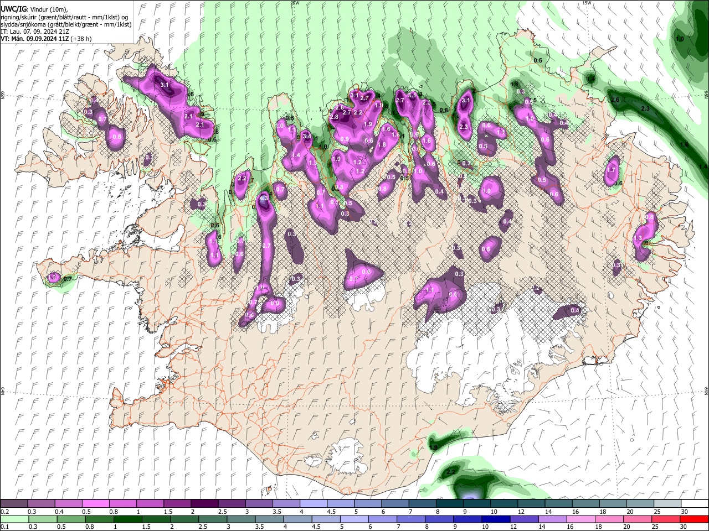Viewport: 709px width, 531px height.
Task: Select the pale grey 25 swatch in upper legend row
Action: [x=667, y=504]
